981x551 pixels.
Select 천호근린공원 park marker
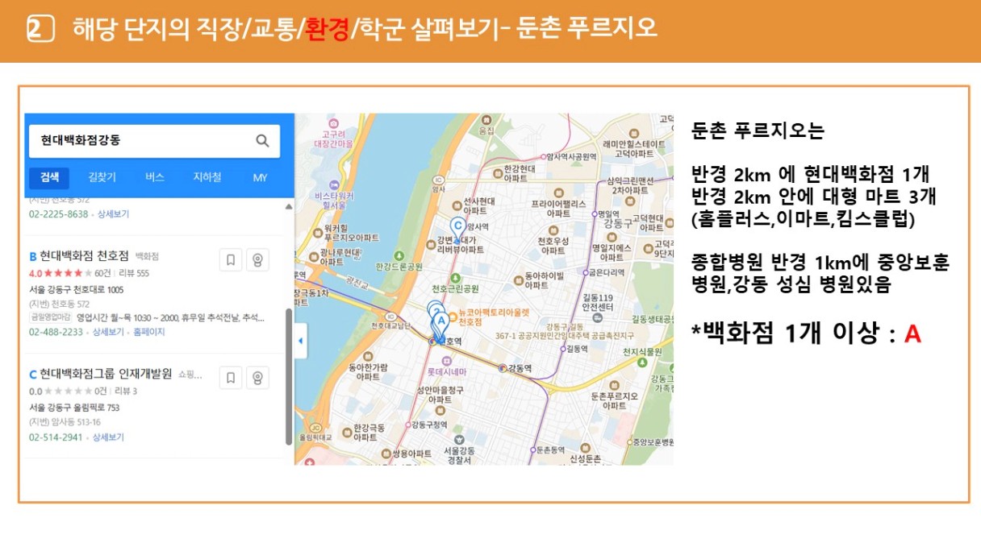[x=455, y=276]
